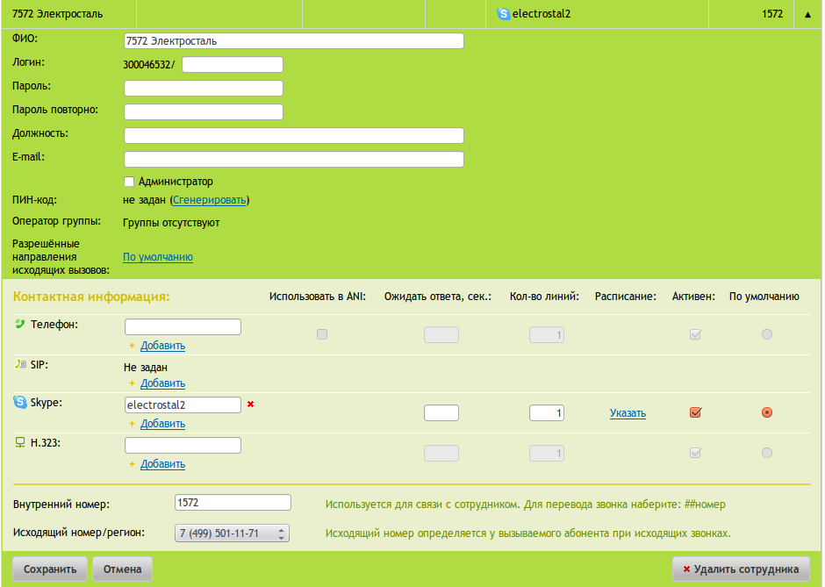Click the H.323 monitor icon
The image size is (825, 587).
click(x=20, y=443)
